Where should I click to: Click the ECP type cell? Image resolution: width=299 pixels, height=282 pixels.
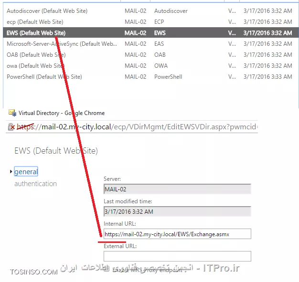pos(159,22)
